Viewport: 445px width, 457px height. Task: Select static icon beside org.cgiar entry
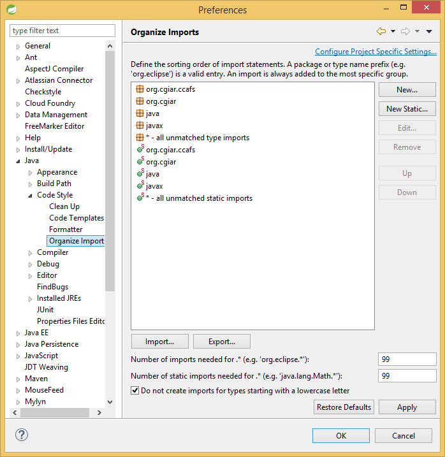[140, 161]
